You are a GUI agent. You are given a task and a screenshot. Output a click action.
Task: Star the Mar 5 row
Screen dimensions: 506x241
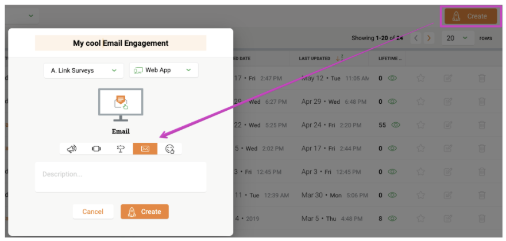click(420, 219)
